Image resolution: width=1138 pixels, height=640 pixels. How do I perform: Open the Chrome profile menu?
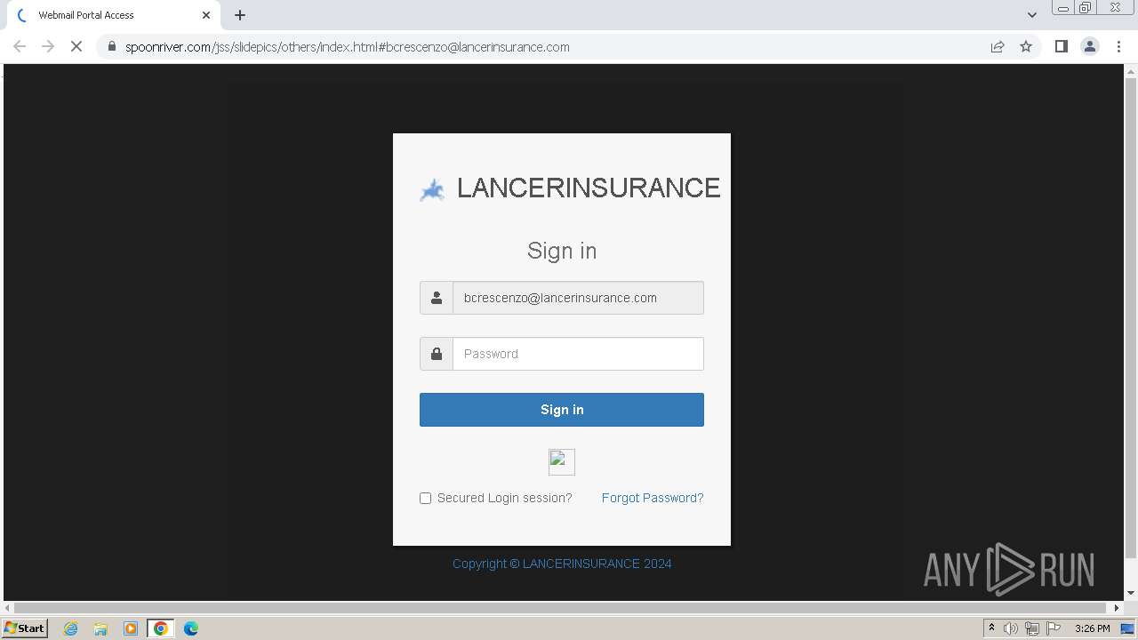pos(1089,47)
